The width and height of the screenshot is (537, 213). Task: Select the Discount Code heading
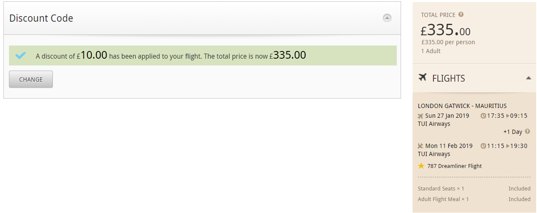point(41,18)
